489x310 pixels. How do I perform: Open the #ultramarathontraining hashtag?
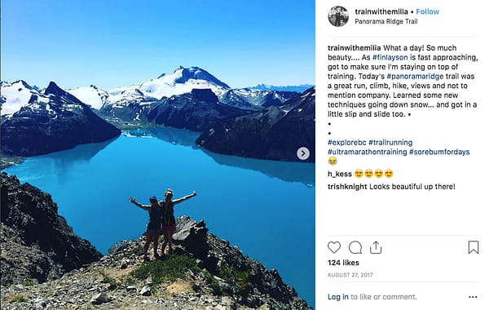368,152
